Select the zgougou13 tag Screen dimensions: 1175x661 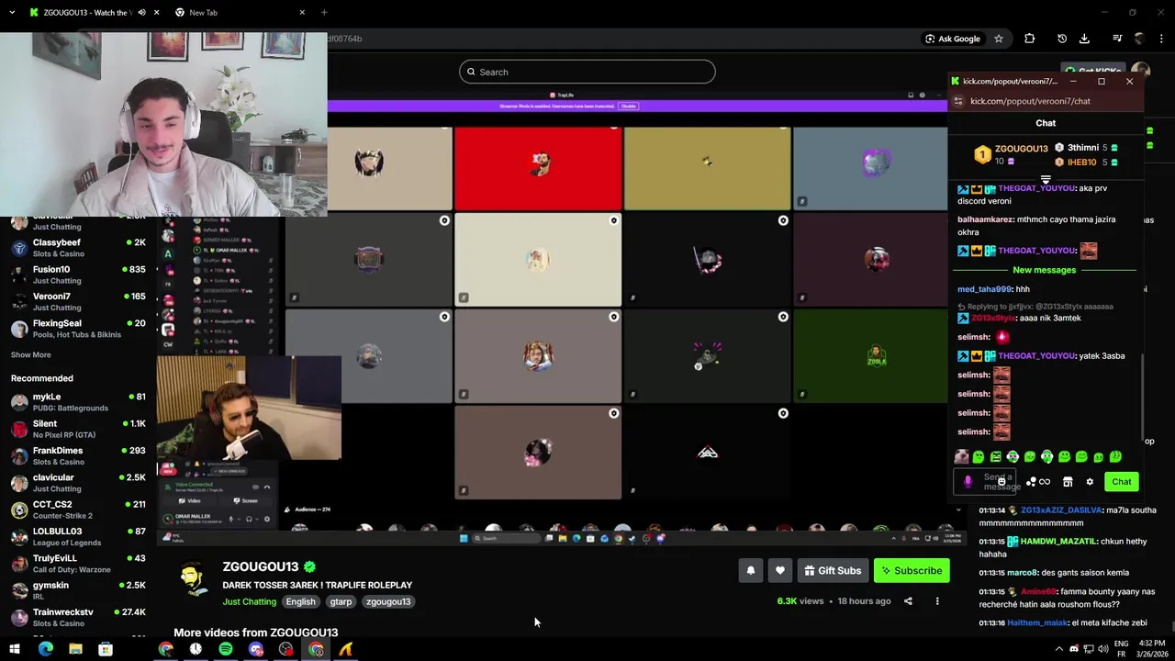tap(387, 601)
